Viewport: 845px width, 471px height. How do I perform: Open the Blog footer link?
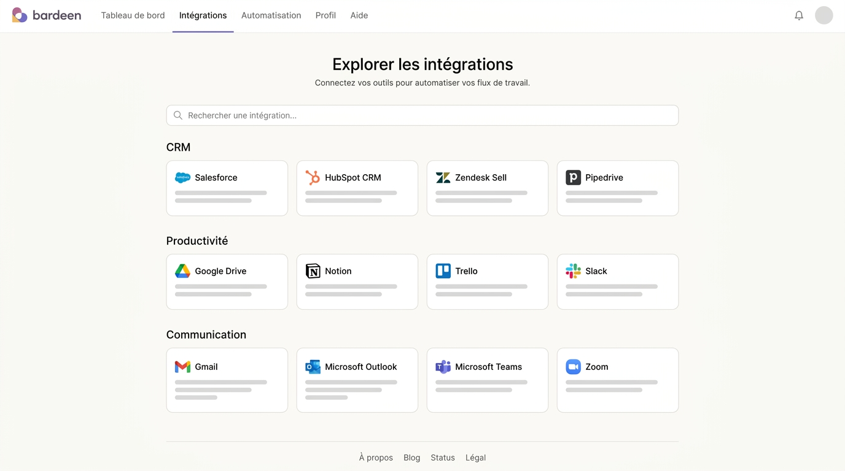click(x=412, y=458)
